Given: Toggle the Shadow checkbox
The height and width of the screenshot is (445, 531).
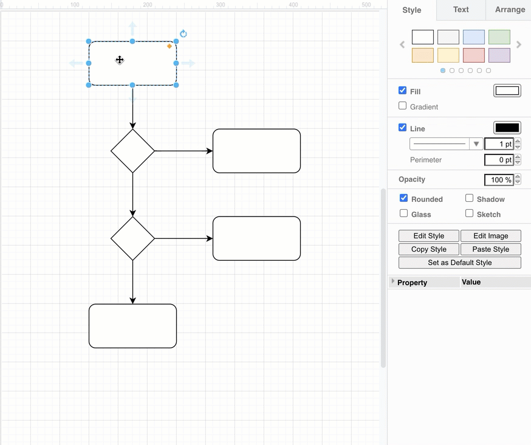Looking at the screenshot, I should click(469, 199).
